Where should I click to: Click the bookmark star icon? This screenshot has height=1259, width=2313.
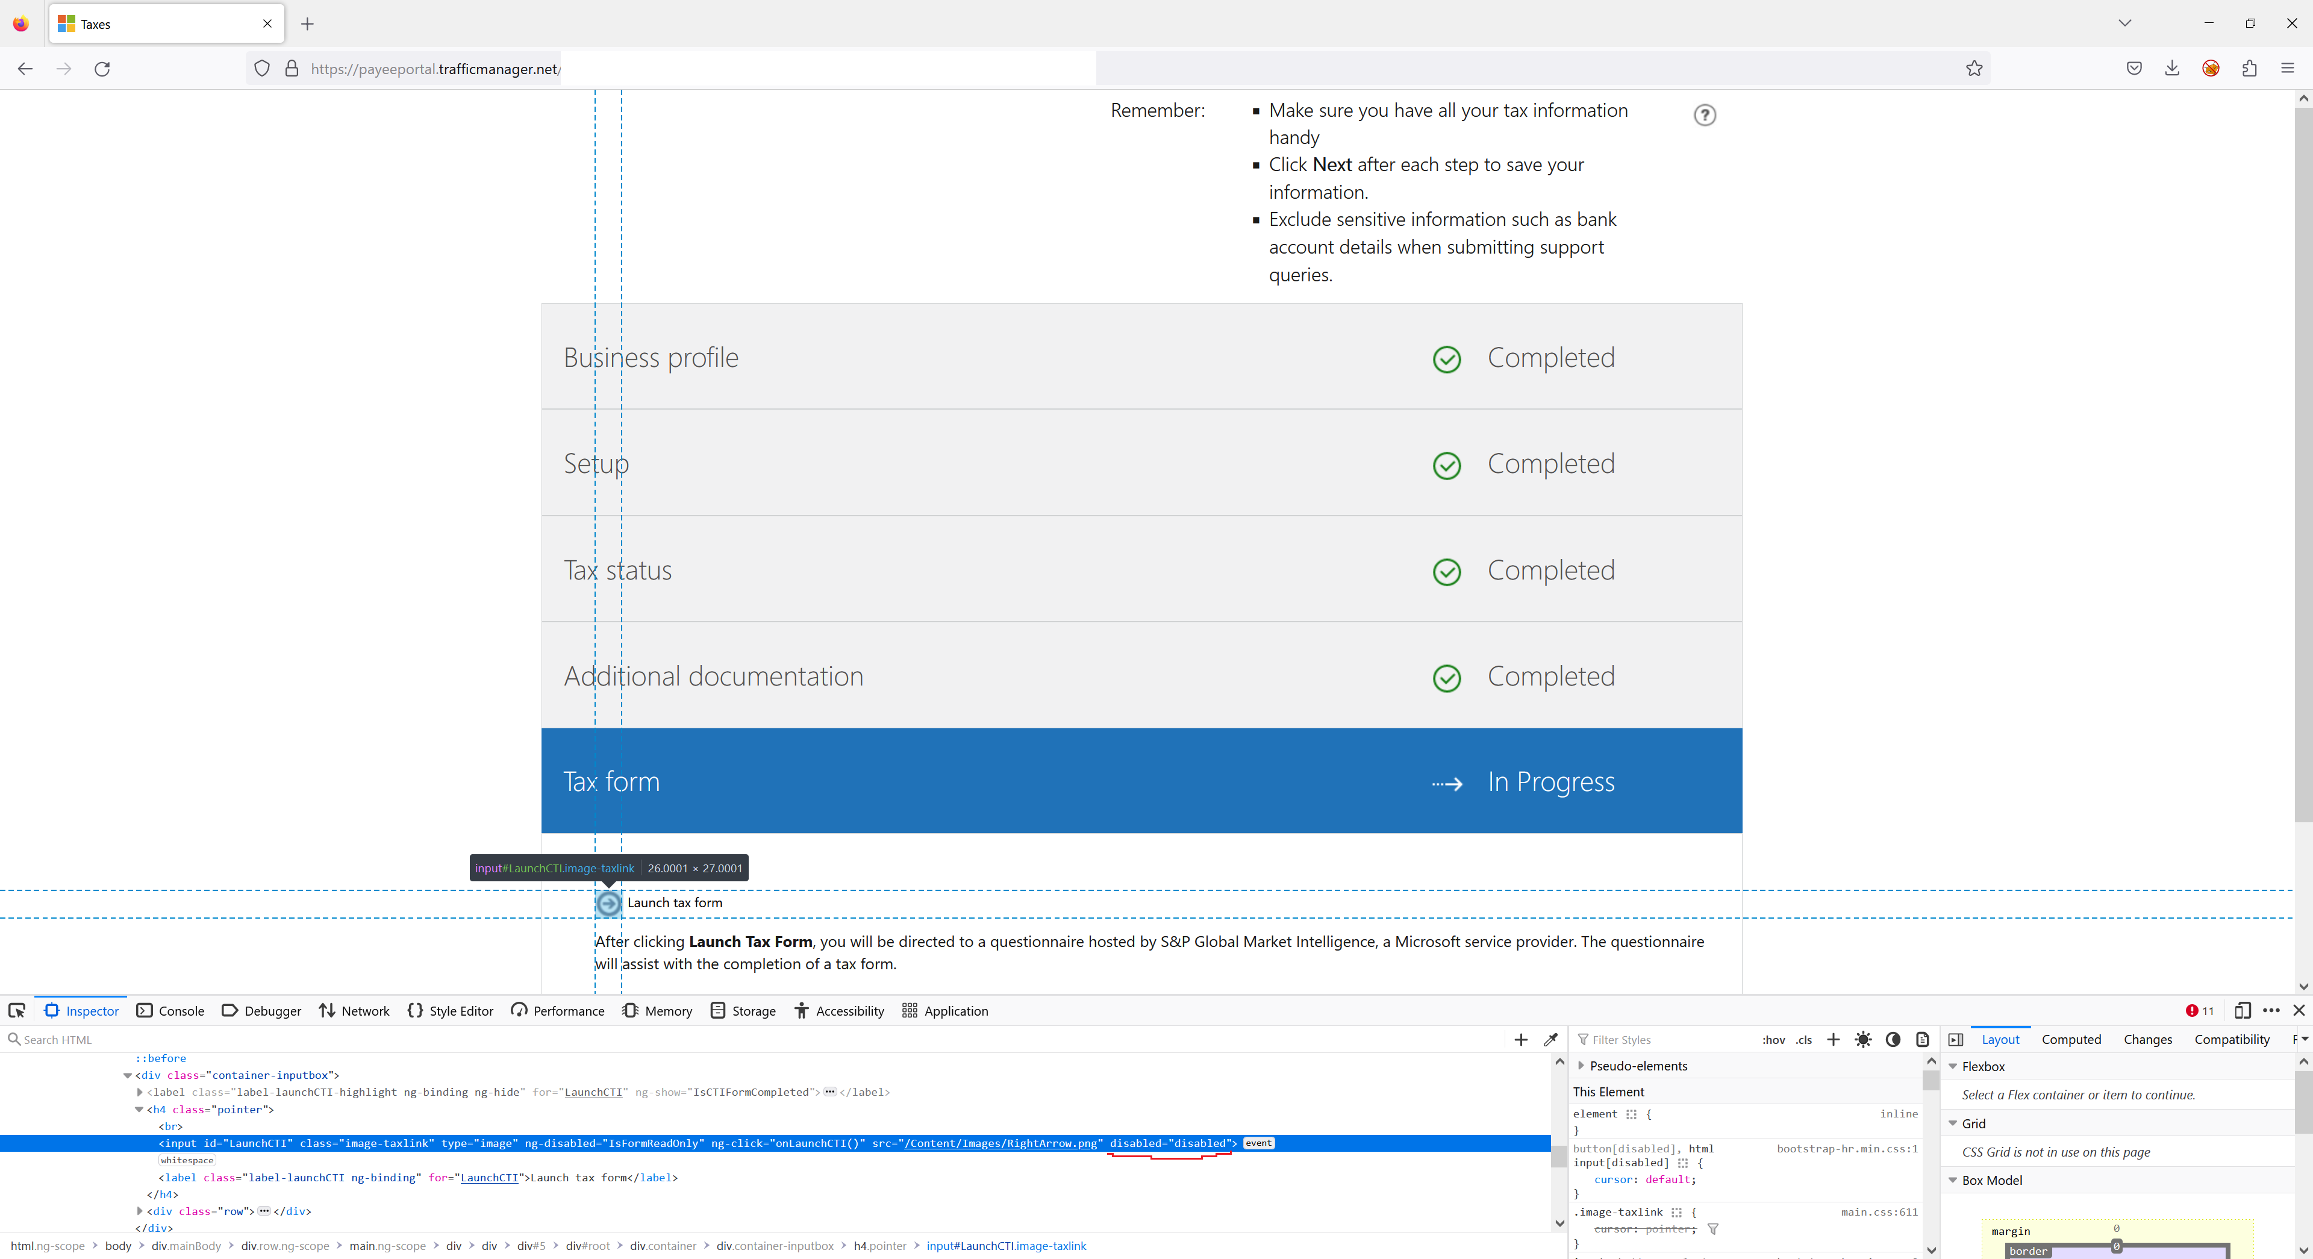(1974, 68)
